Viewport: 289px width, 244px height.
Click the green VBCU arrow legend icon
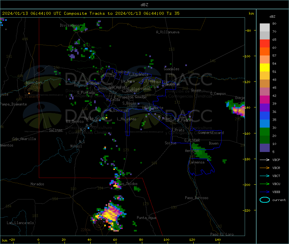tap(265, 184)
